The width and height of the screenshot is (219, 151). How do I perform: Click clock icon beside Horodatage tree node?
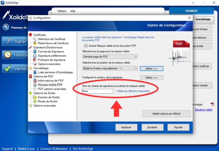[30, 68]
